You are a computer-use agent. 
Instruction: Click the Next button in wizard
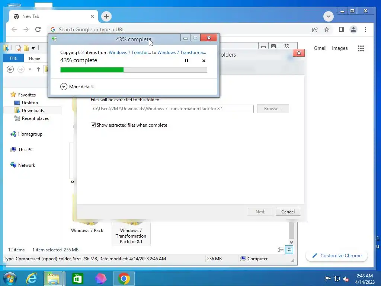click(260, 212)
